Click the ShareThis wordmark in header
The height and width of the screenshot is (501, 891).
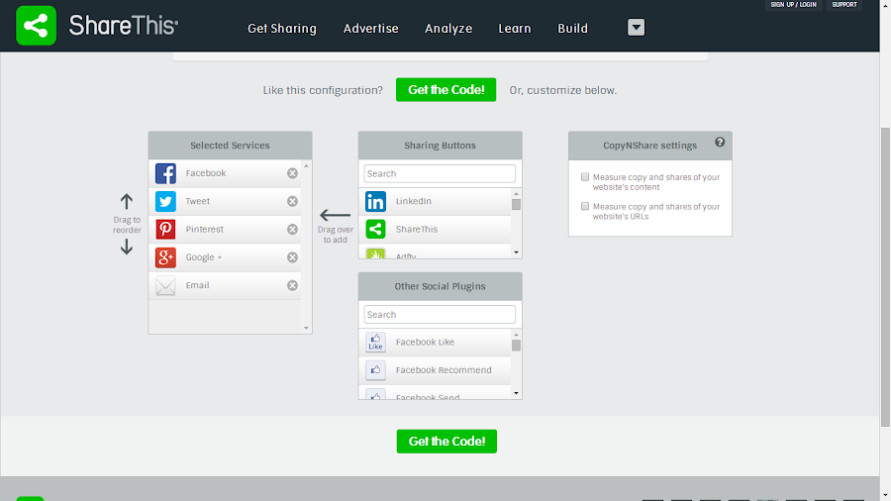click(124, 26)
